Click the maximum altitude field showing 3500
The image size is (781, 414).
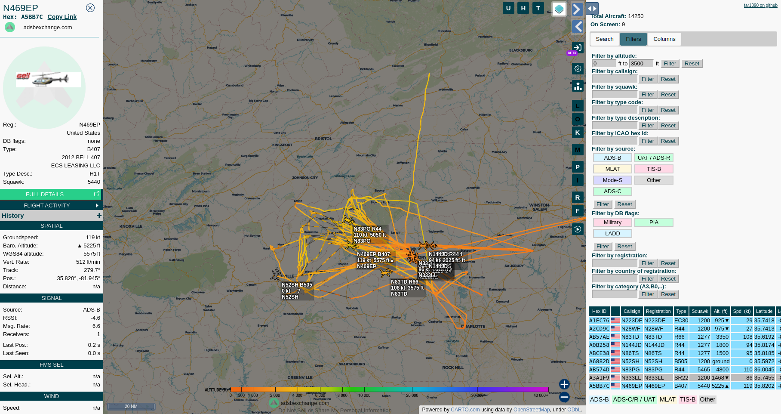[x=641, y=64]
